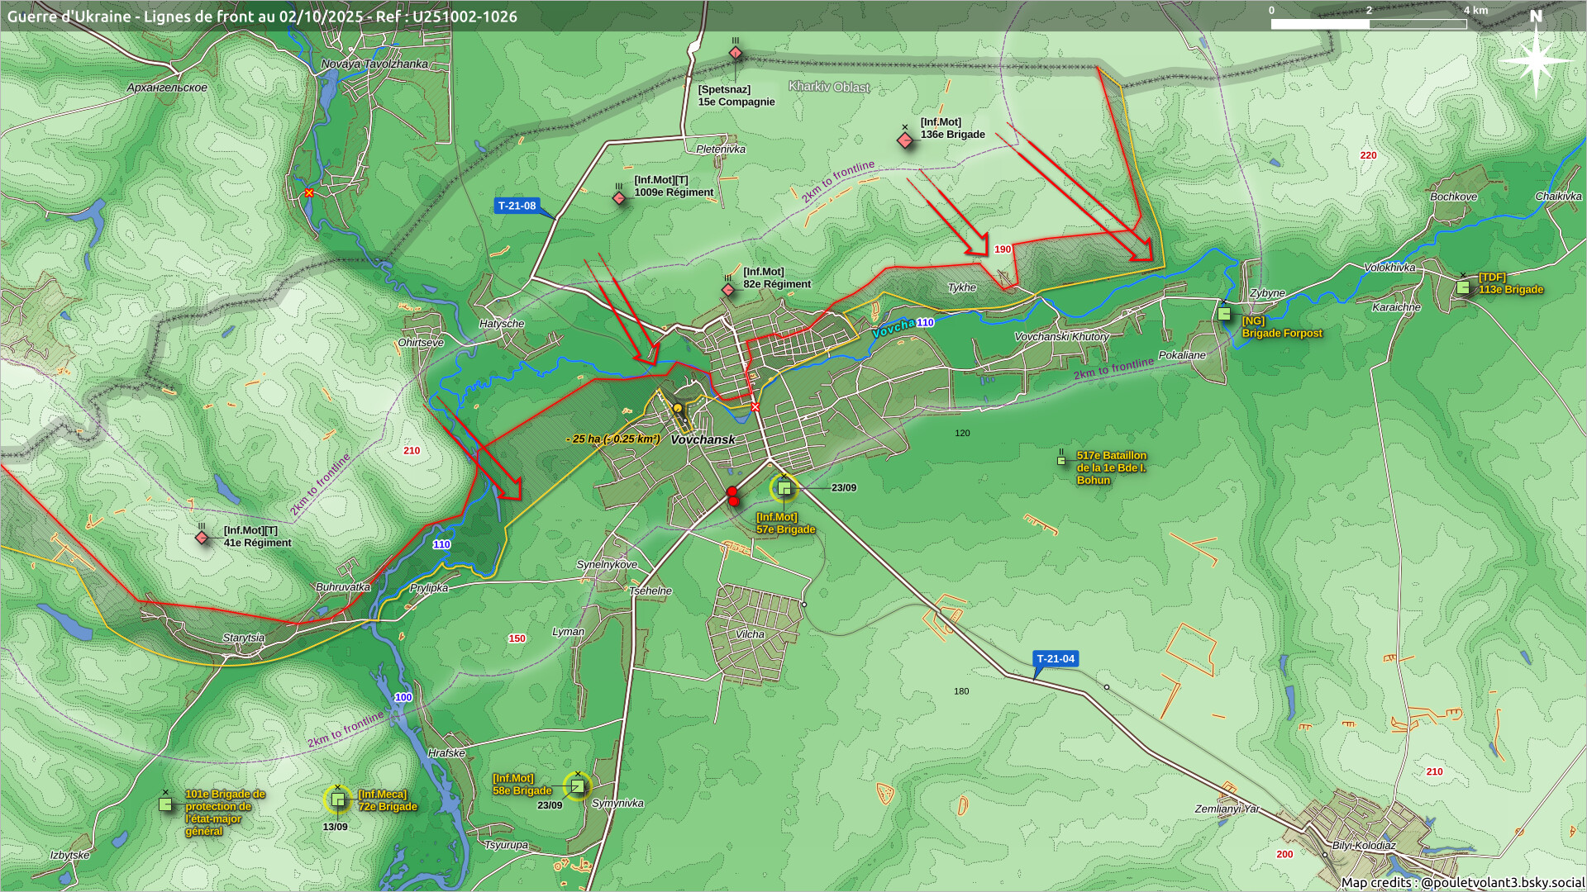1587x892 pixels.
Task: Click the 517e Bataillon unit marker
Action: pos(1061,461)
